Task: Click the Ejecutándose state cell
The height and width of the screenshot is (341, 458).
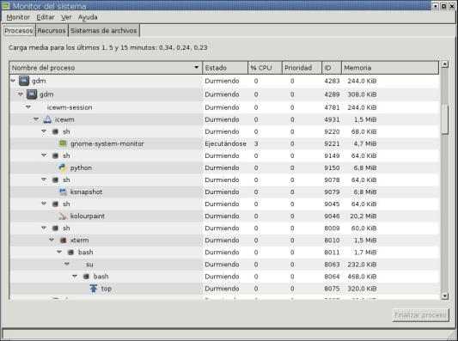Action: [225, 143]
